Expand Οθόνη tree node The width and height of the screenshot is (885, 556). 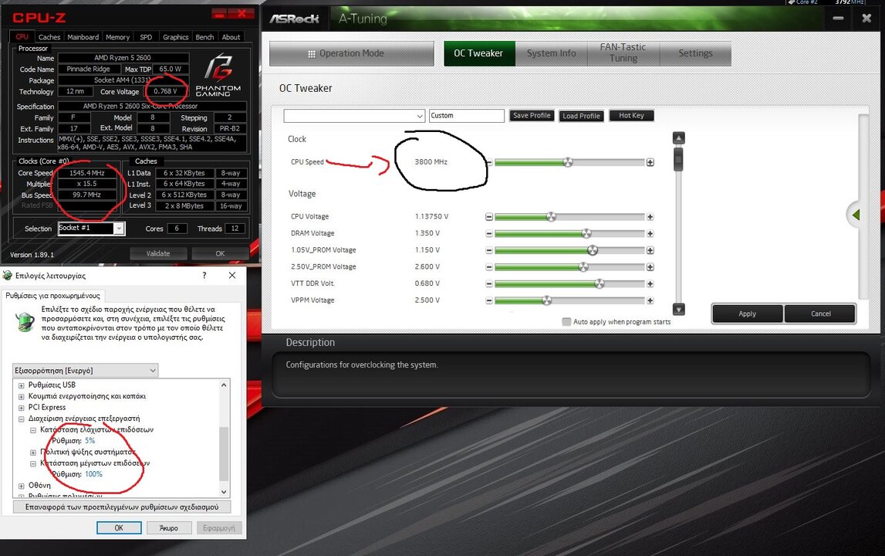[22, 486]
